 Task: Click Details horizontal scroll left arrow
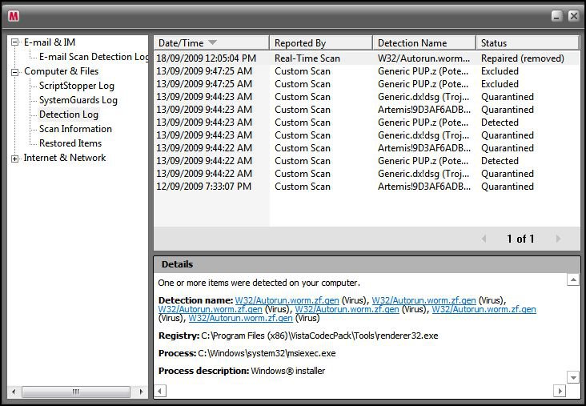tap(160, 392)
